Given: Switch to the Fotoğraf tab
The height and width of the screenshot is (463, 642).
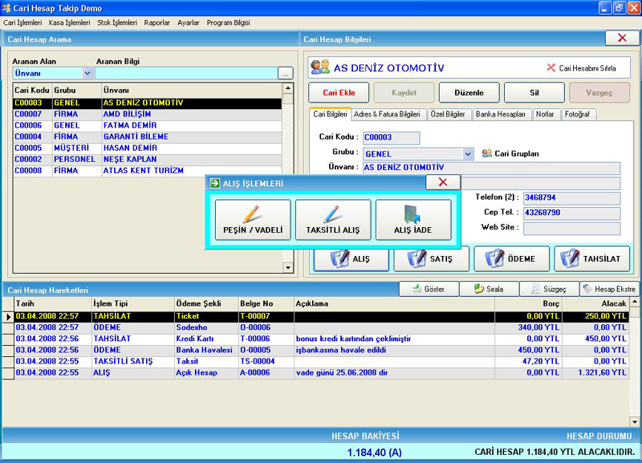Looking at the screenshot, I should (x=577, y=114).
